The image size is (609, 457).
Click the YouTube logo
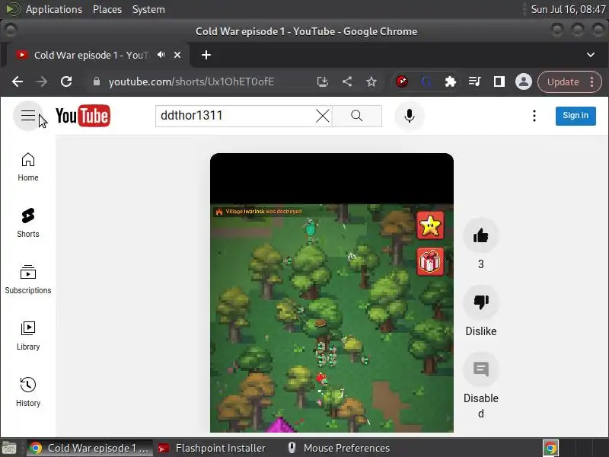tap(83, 116)
